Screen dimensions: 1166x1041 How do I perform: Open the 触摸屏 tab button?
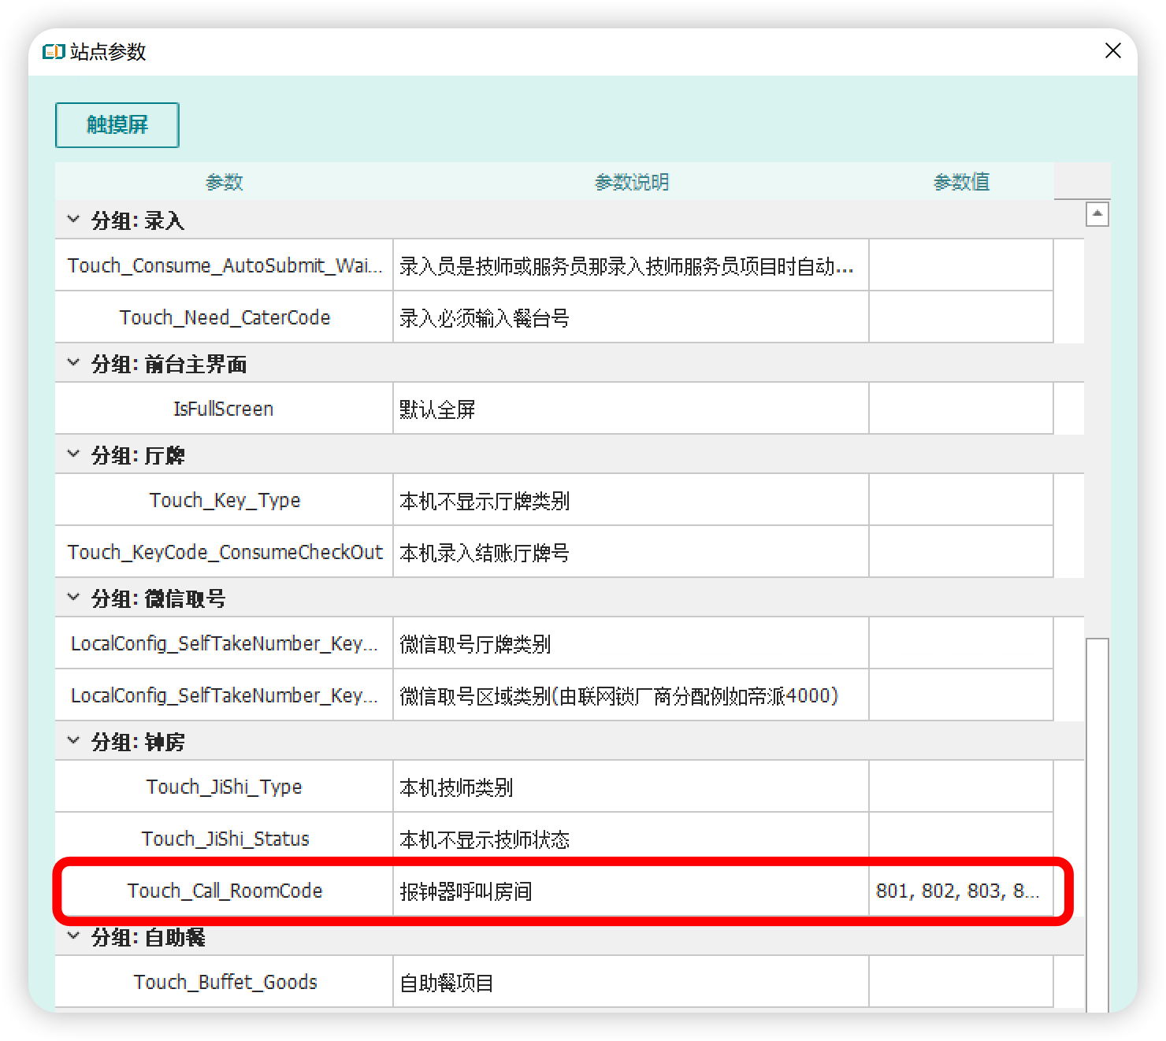click(x=117, y=125)
